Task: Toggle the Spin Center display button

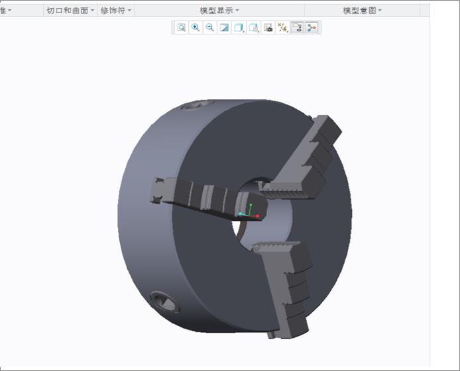Action: (312, 28)
